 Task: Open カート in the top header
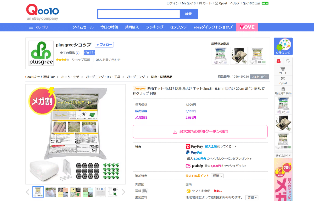click(x=205, y=3)
